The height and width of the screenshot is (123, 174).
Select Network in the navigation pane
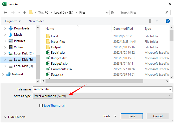18,74
